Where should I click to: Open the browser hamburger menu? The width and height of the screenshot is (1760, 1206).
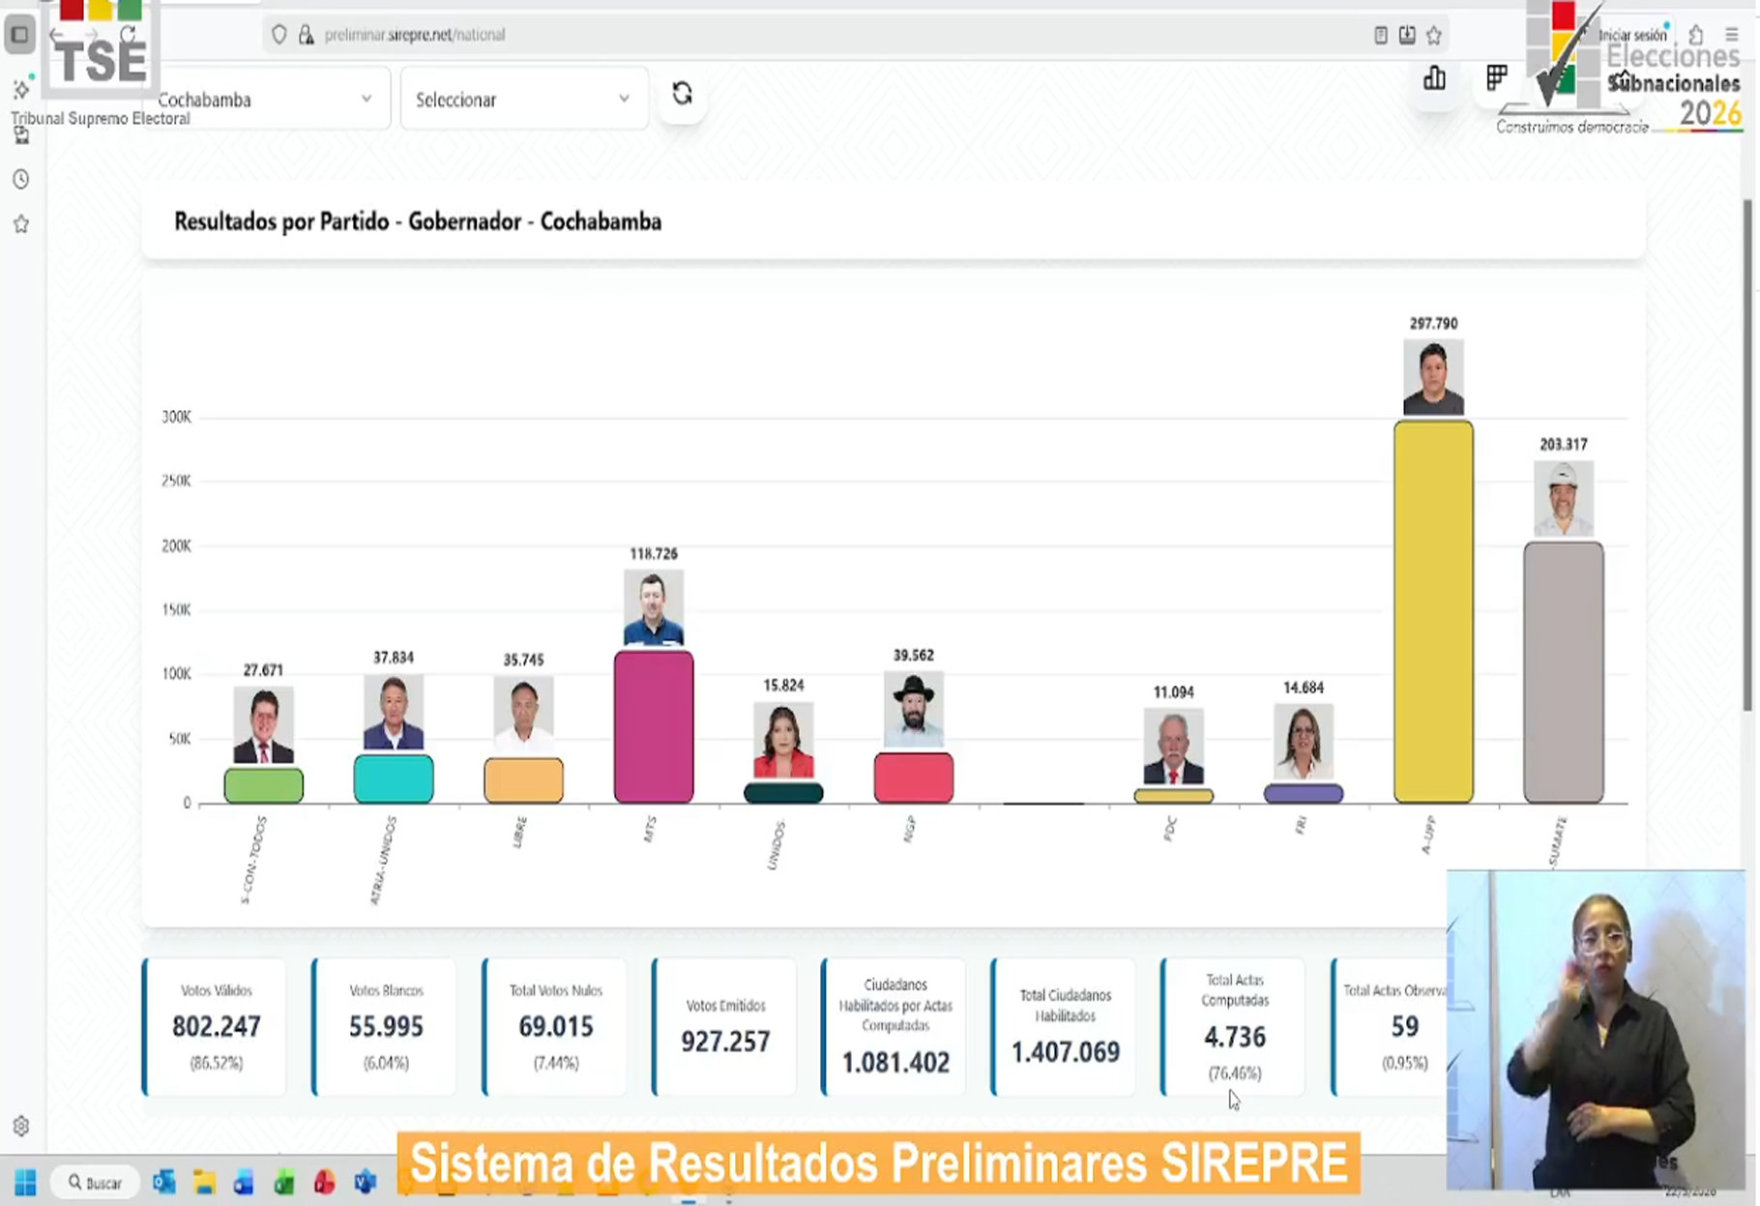click(1731, 36)
